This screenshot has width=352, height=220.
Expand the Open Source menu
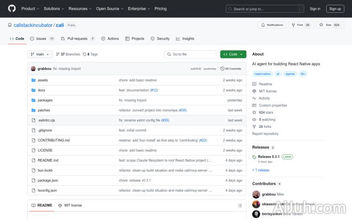coord(109,8)
